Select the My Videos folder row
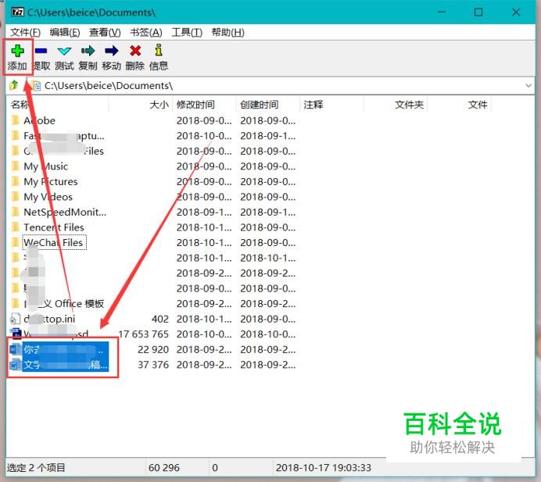The width and height of the screenshot is (541, 482). click(x=48, y=197)
